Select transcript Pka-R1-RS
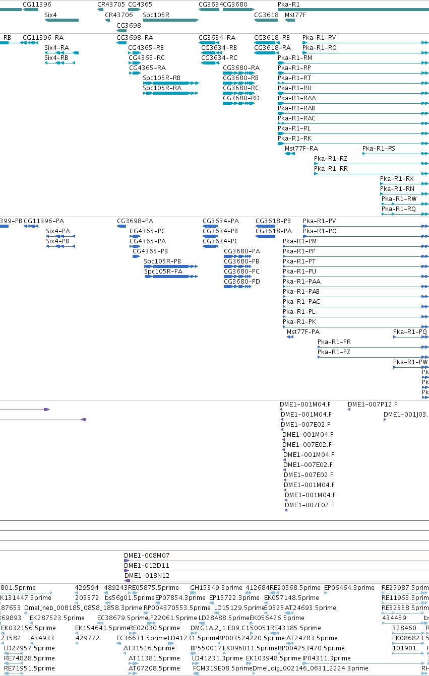The height and width of the screenshot is (676, 429). pos(379,149)
